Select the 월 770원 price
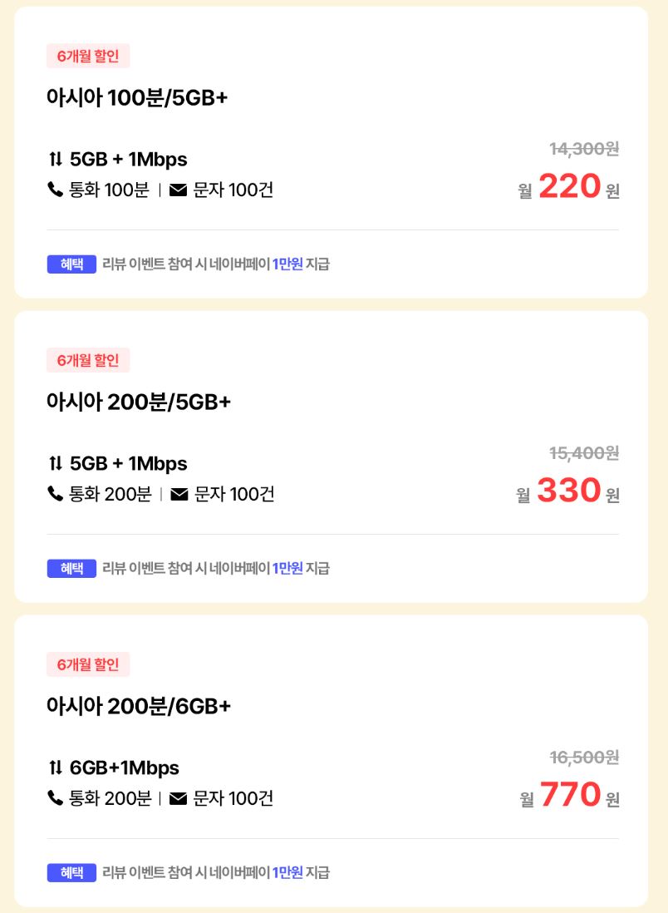Image resolution: width=668 pixels, height=913 pixels. (x=570, y=796)
